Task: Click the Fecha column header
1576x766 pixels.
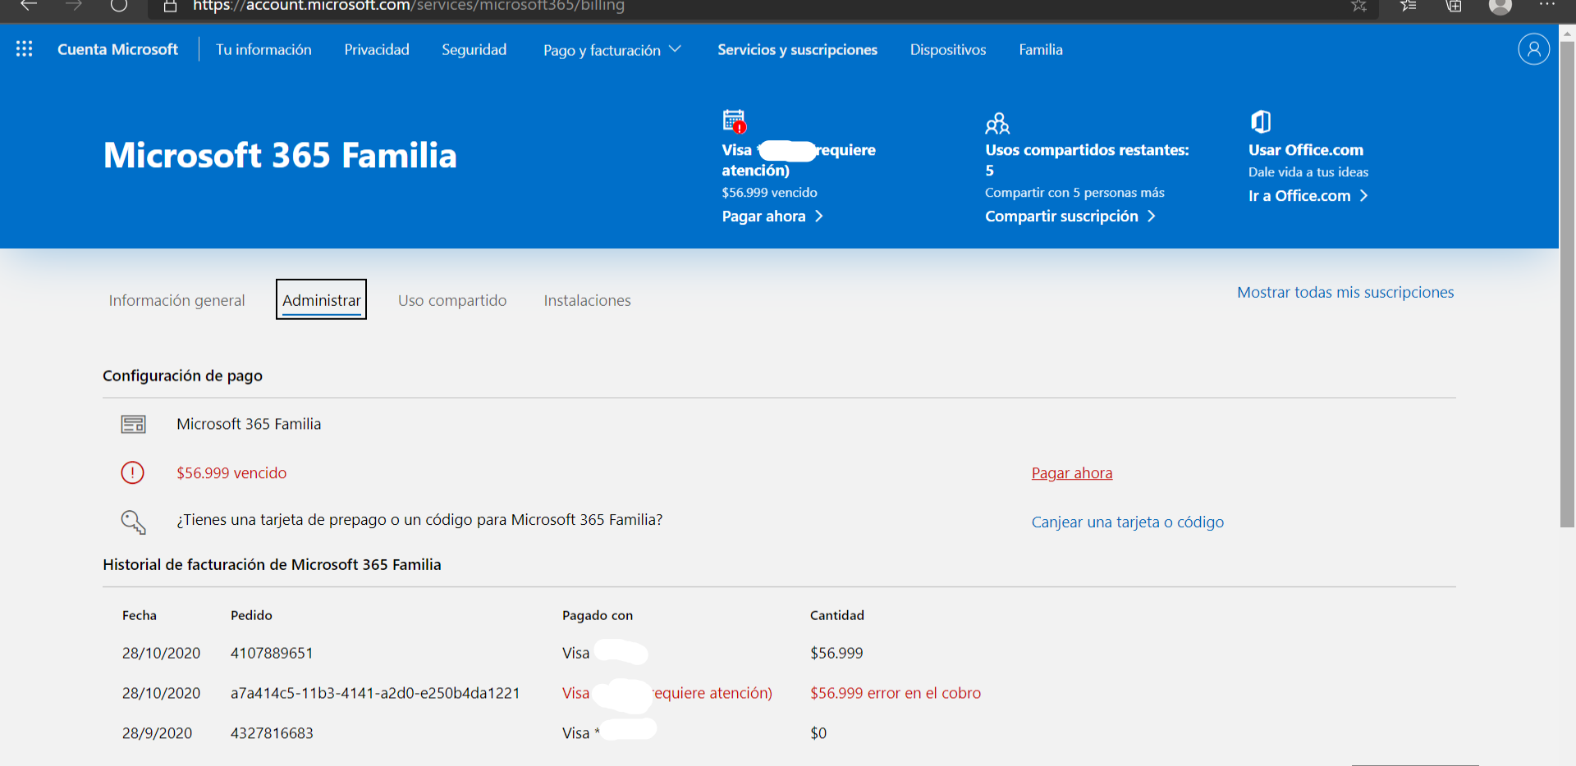Action: (x=140, y=615)
